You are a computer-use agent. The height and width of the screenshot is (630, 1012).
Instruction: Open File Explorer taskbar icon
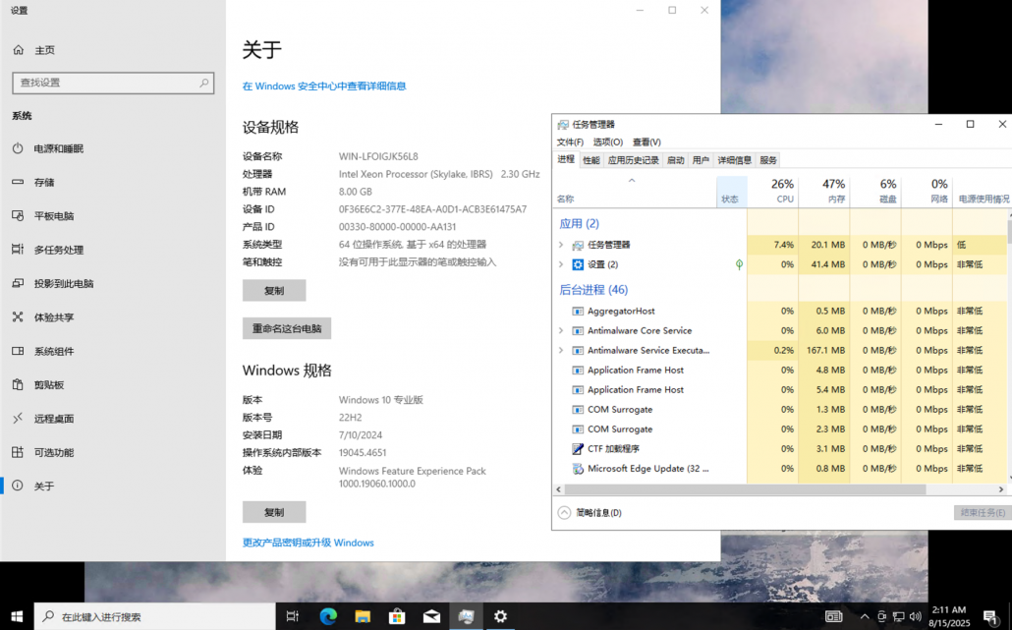[363, 616]
